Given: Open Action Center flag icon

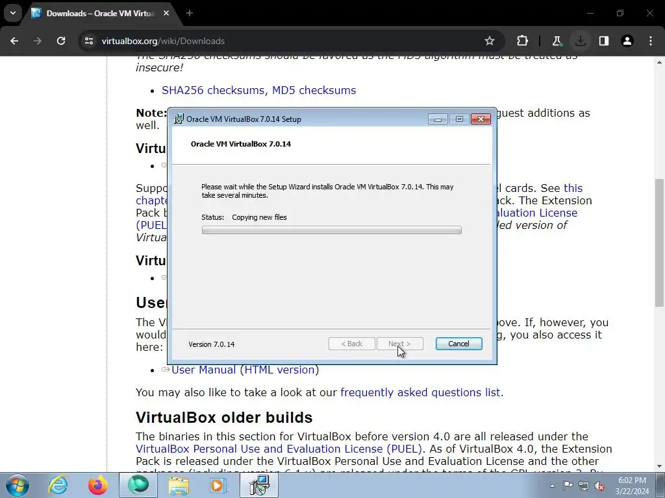Looking at the screenshot, I should 568,486.
